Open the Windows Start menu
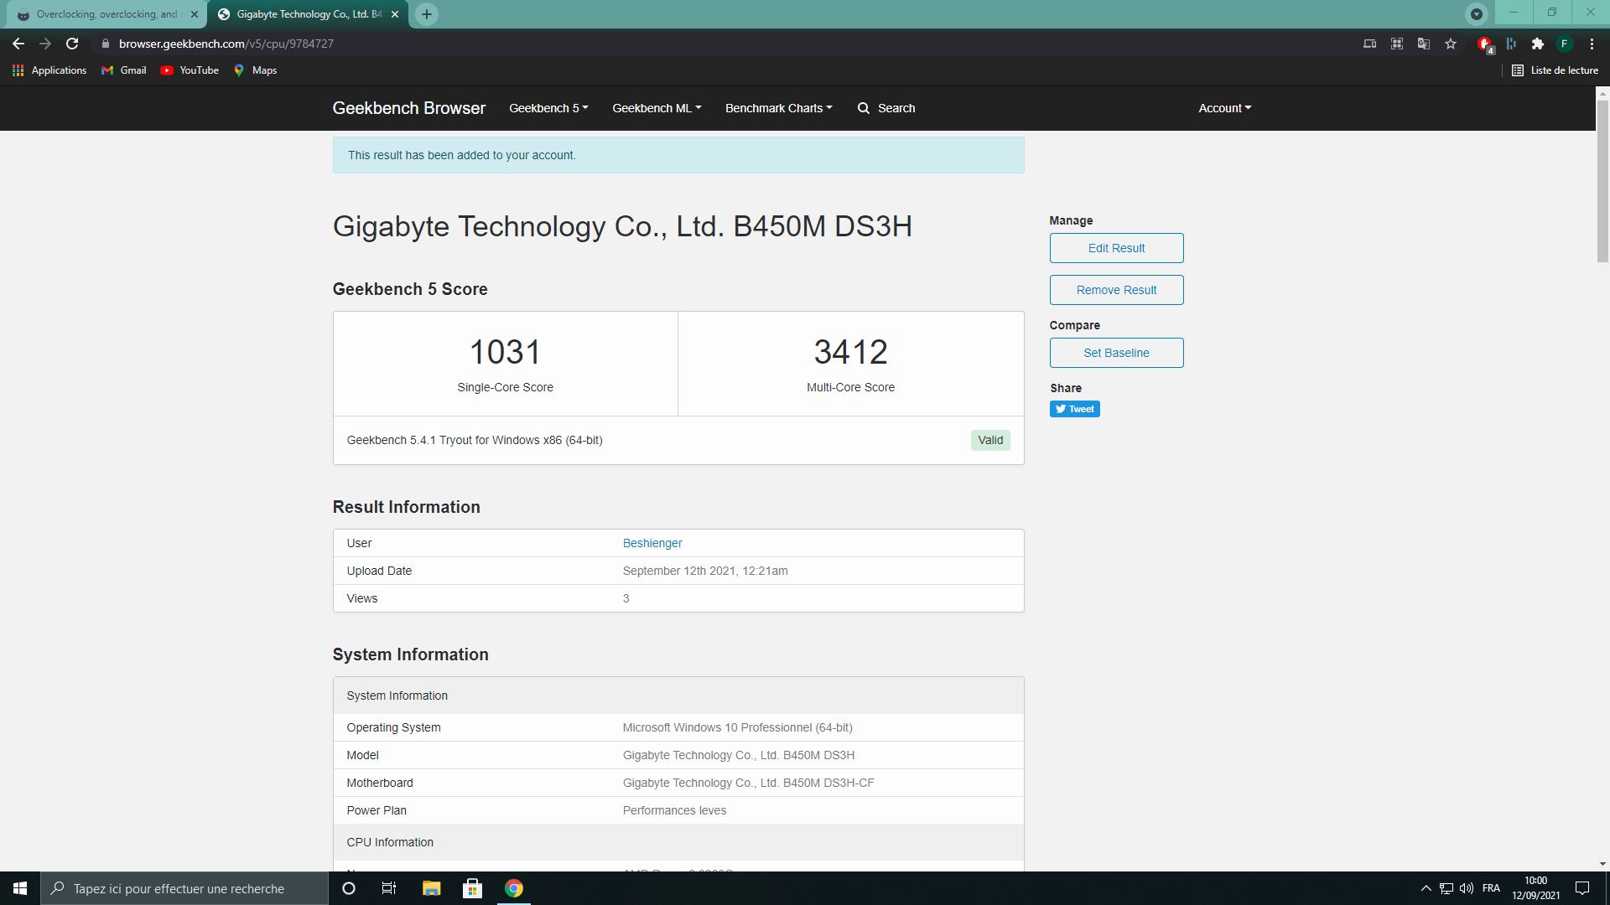This screenshot has width=1610, height=905. point(20,888)
